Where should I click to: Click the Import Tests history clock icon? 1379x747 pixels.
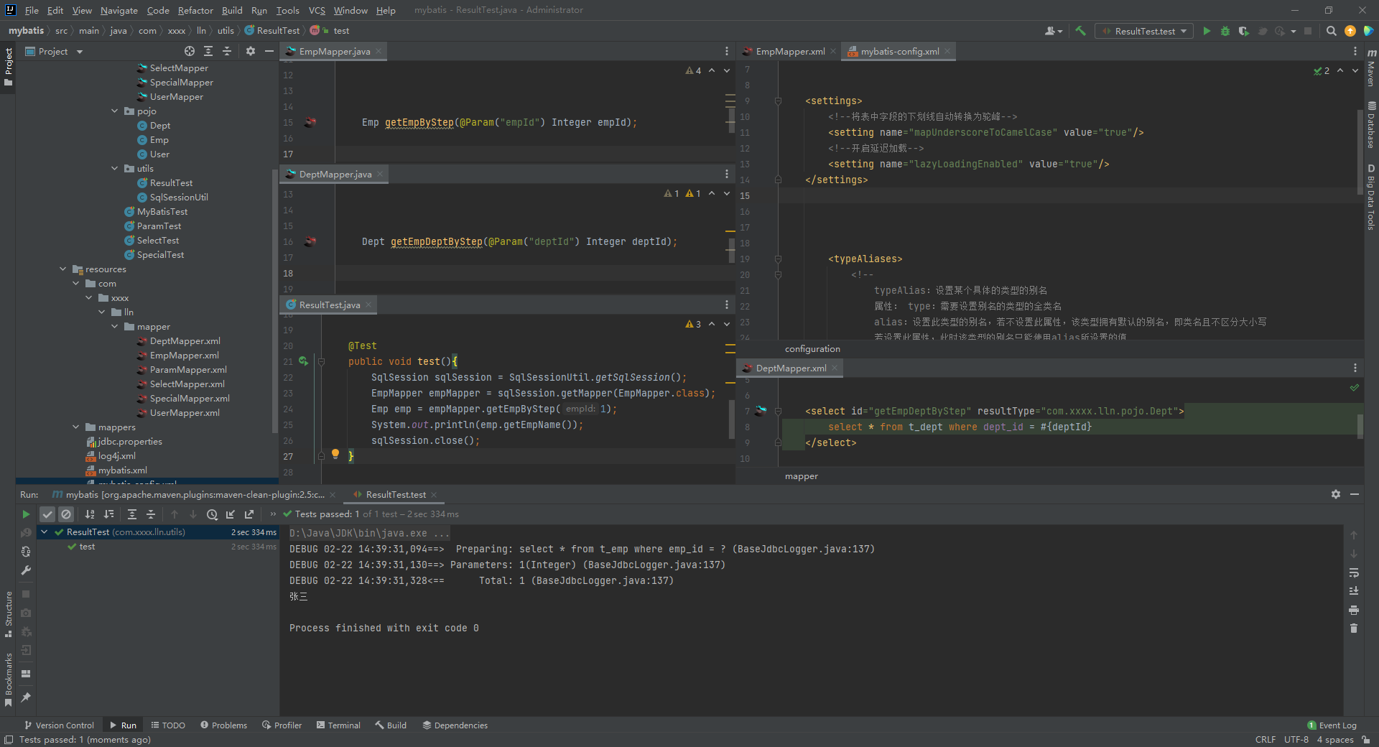(x=212, y=514)
